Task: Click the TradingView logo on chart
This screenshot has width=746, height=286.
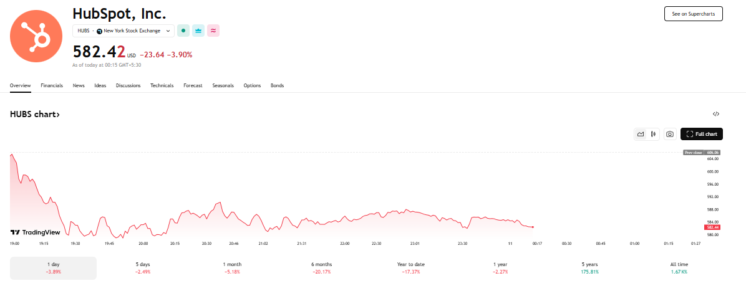Action: 35,232
